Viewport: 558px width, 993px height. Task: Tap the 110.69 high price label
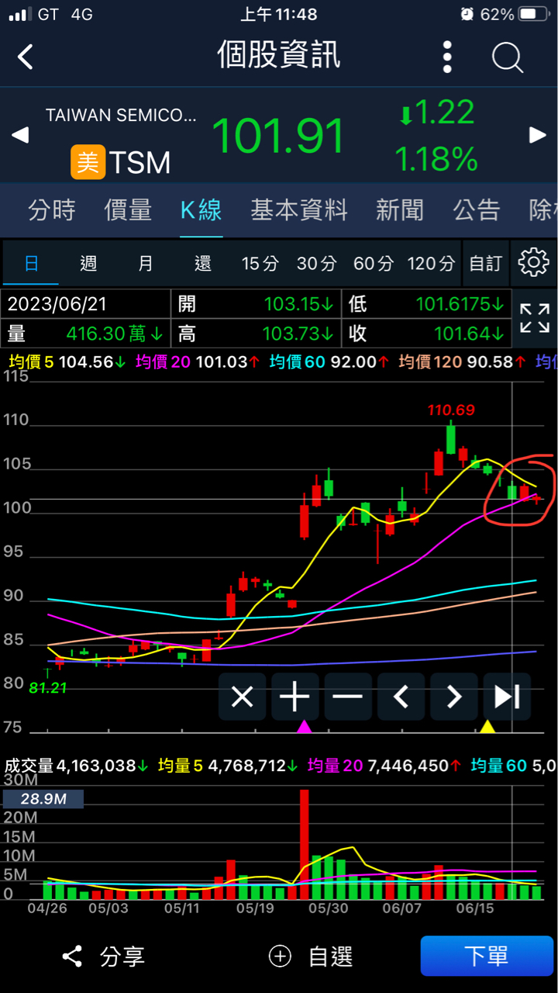point(451,410)
